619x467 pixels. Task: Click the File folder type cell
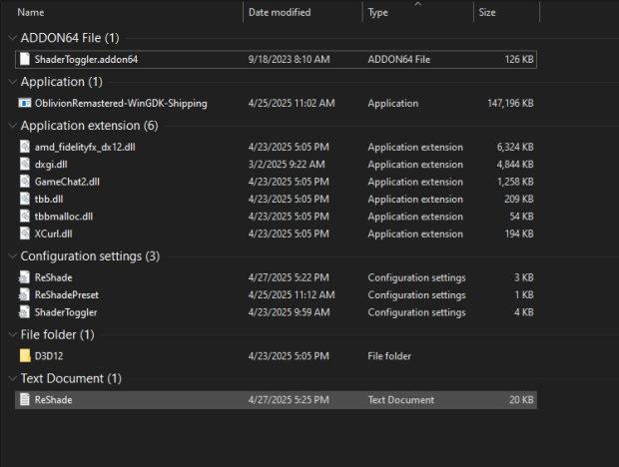pyautogui.click(x=389, y=356)
